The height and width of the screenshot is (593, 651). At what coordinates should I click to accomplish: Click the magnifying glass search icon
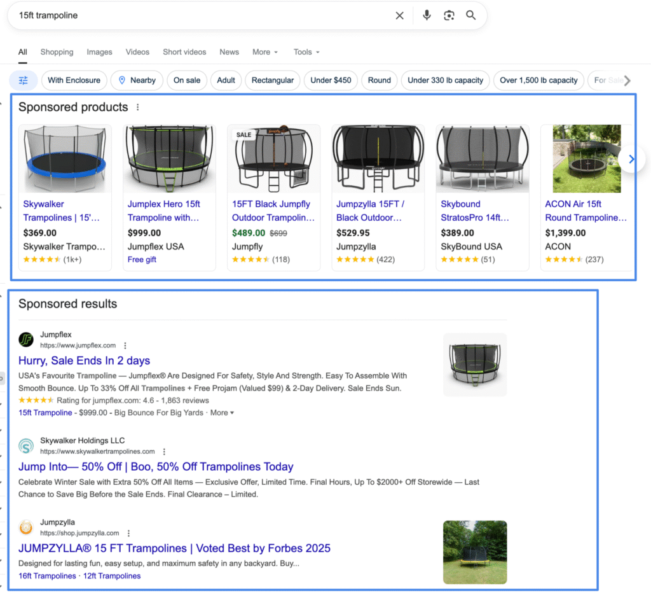[471, 15]
